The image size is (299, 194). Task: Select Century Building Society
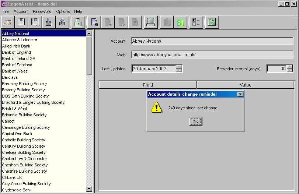click(44, 147)
